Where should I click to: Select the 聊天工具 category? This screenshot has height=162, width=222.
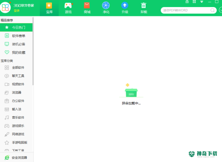pyautogui.click(x=16, y=76)
